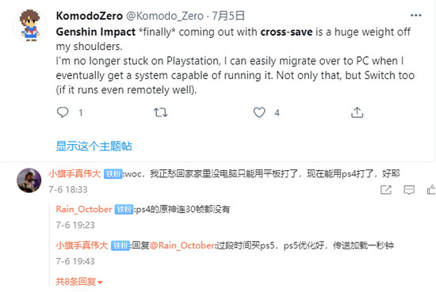Click the small arrow next to 共8条回复

point(101,283)
